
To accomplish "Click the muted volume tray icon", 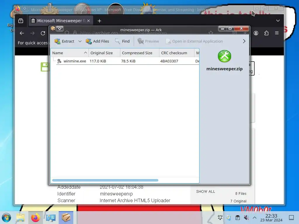I will pos(246,217).
